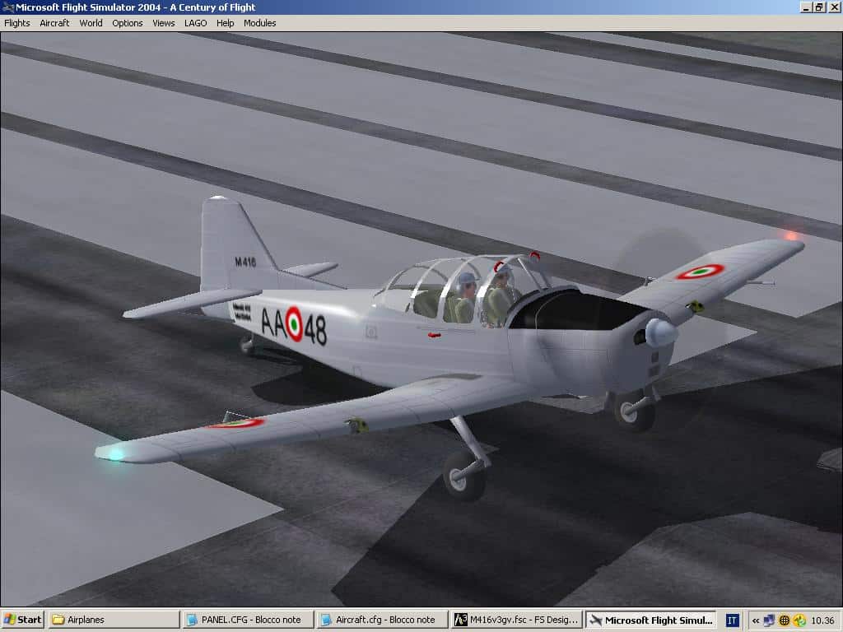Click the yellow globe tray icon
The image size is (843, 632).
point(785,620)
